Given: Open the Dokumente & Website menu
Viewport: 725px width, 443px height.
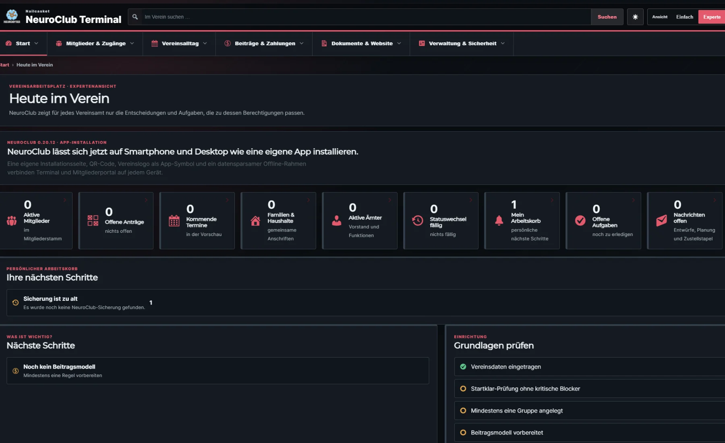Looking at the screenshot, I should (x=361, y=43).
